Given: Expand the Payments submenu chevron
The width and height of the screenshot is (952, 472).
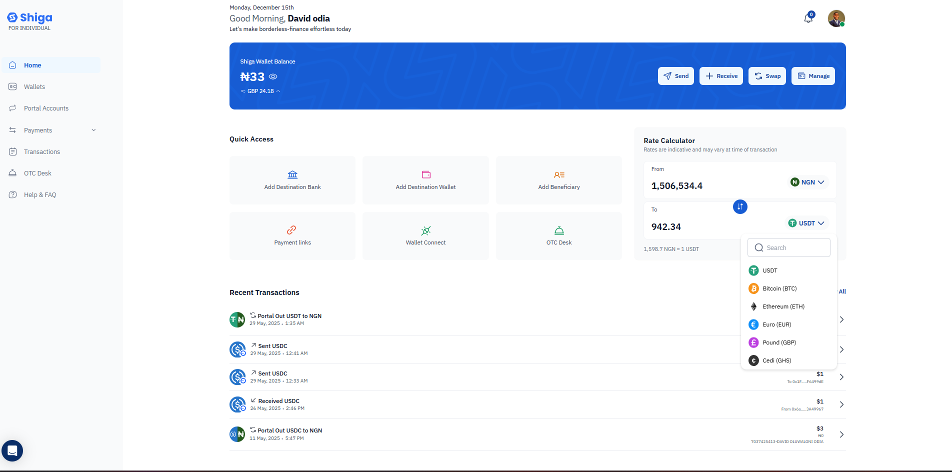Looking at the screenshot, I should click(93, 130).
